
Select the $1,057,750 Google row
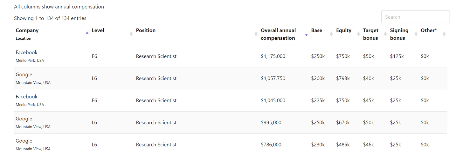231,78
